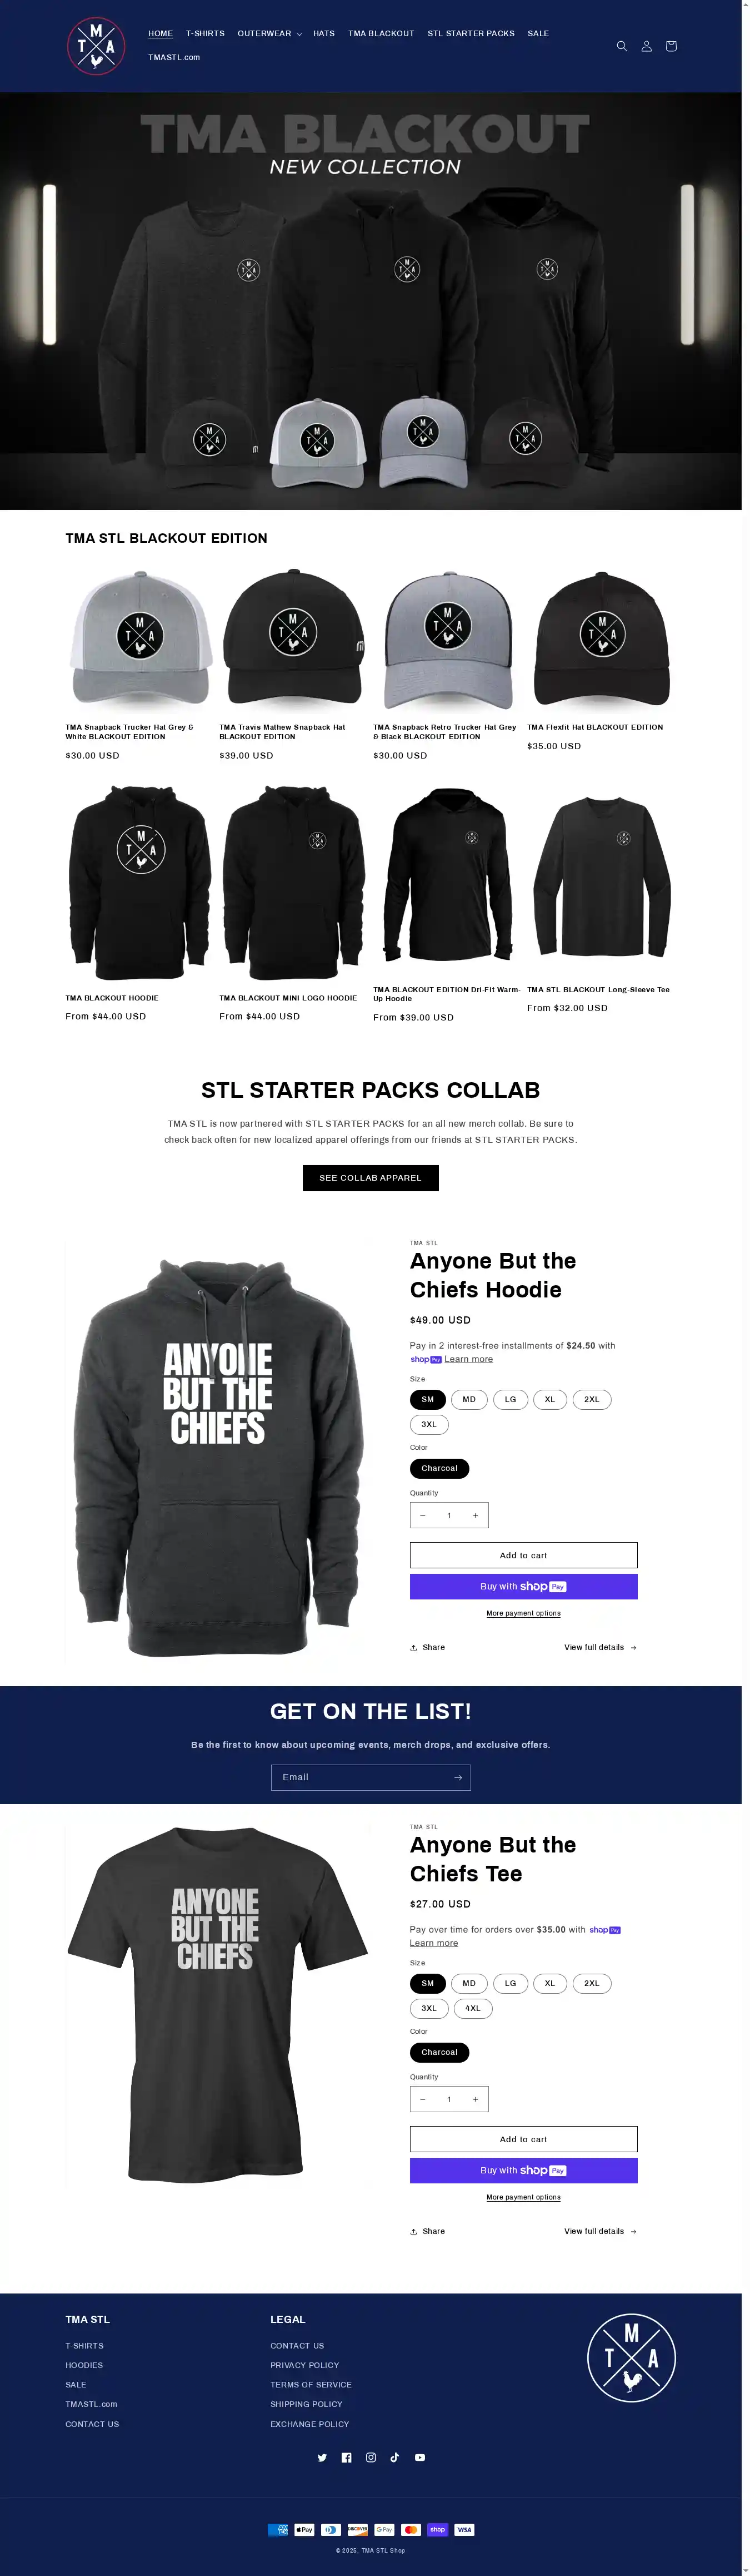The image size is (750, 2576).
Task: Open the Instagram icon in footer
Action: 371,2458
